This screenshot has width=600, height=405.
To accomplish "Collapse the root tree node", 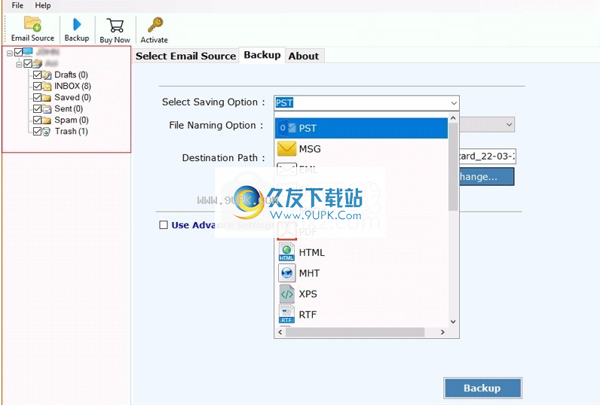I will 10,53.
